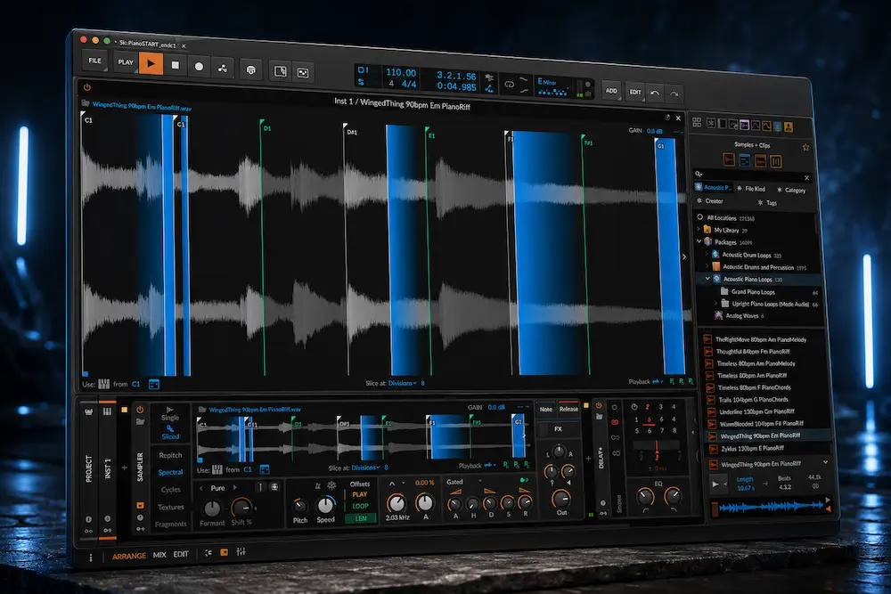Click the overdub icon in transport
This screenshot has height=594, width=891.
click(250, 69)
